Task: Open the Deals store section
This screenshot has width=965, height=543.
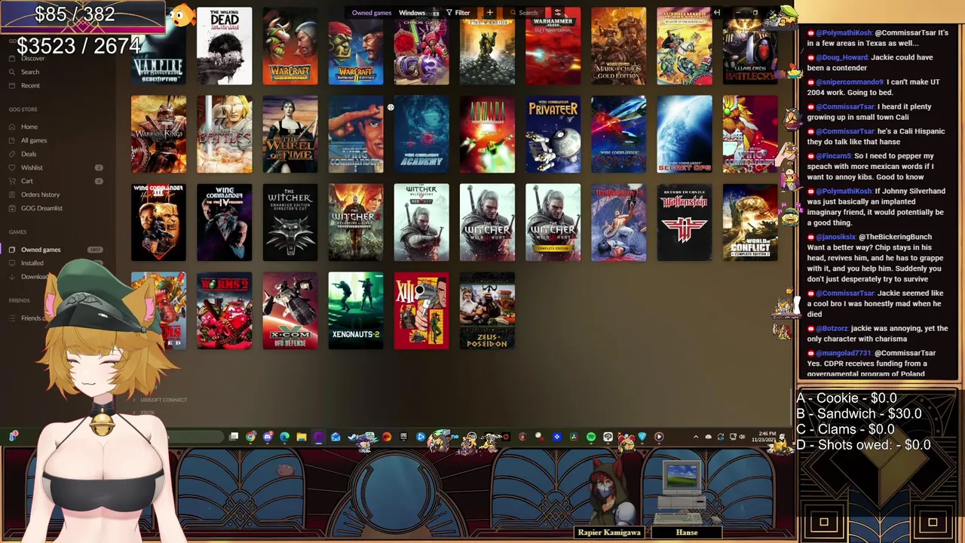Action: point(29,154)
